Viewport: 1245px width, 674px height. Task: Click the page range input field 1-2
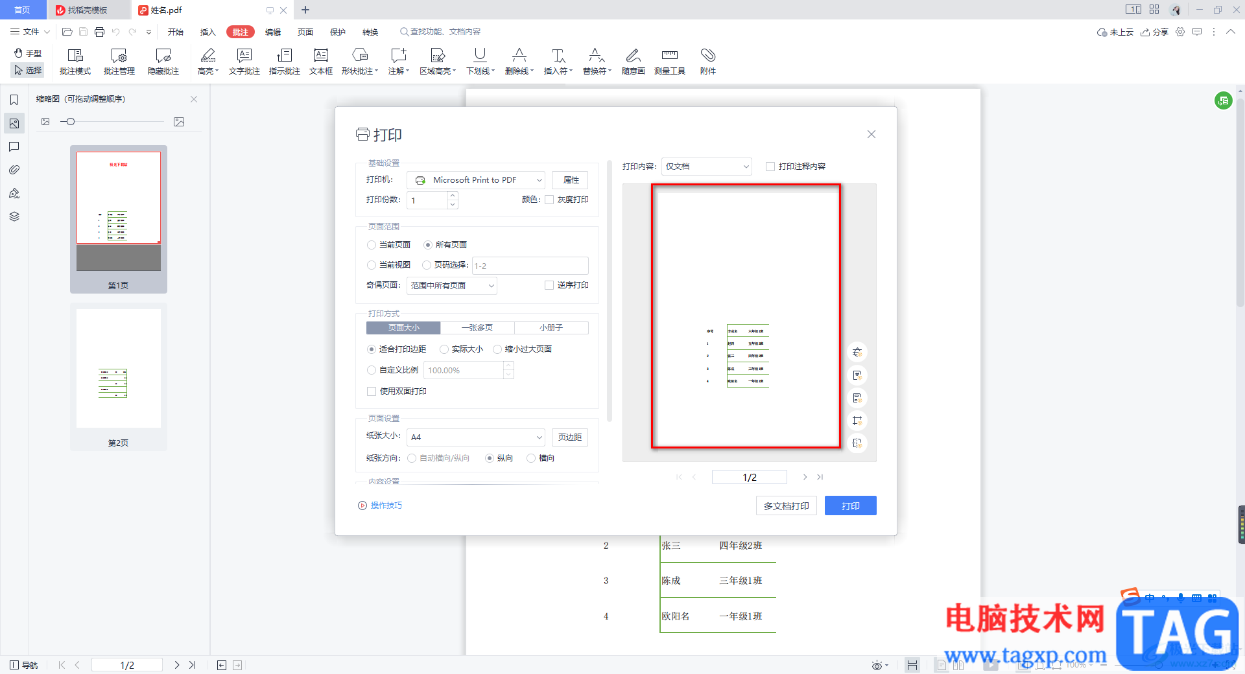tap(530, 266)
